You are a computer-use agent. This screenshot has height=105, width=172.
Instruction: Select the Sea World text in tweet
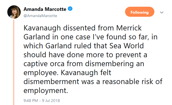point(127,46)
